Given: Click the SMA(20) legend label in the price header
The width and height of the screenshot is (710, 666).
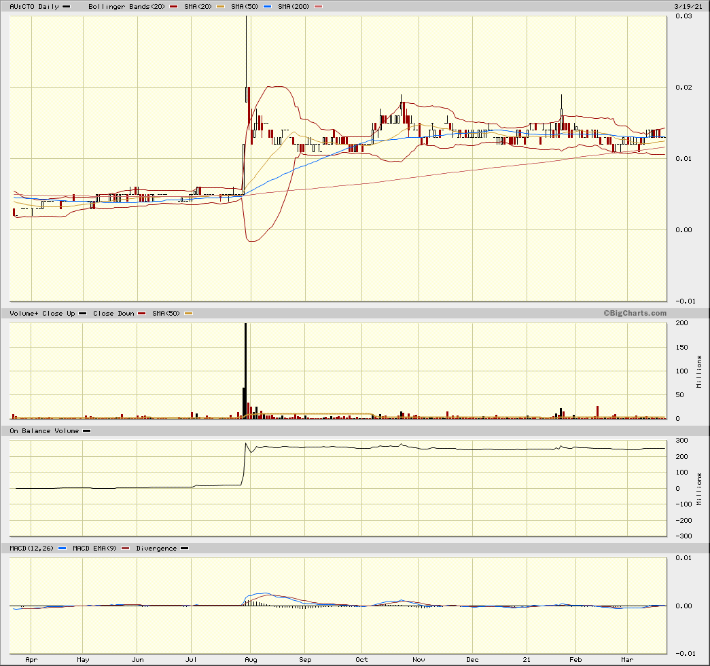Looking at the screenshot, I should (198, 7).
